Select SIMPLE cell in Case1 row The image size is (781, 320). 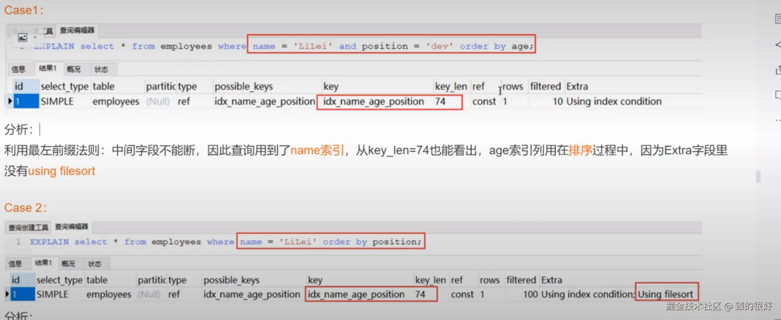coord(57,101)
